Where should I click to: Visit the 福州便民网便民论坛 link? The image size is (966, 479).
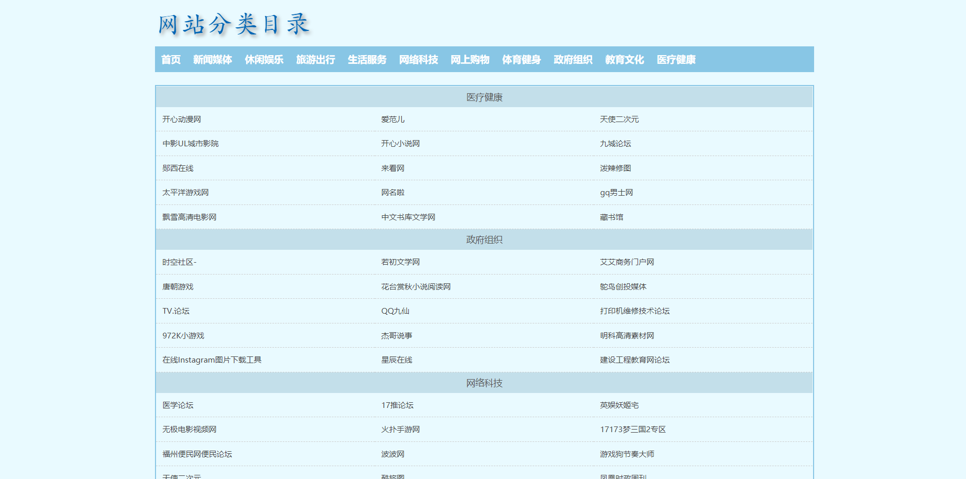click(197, 454)
